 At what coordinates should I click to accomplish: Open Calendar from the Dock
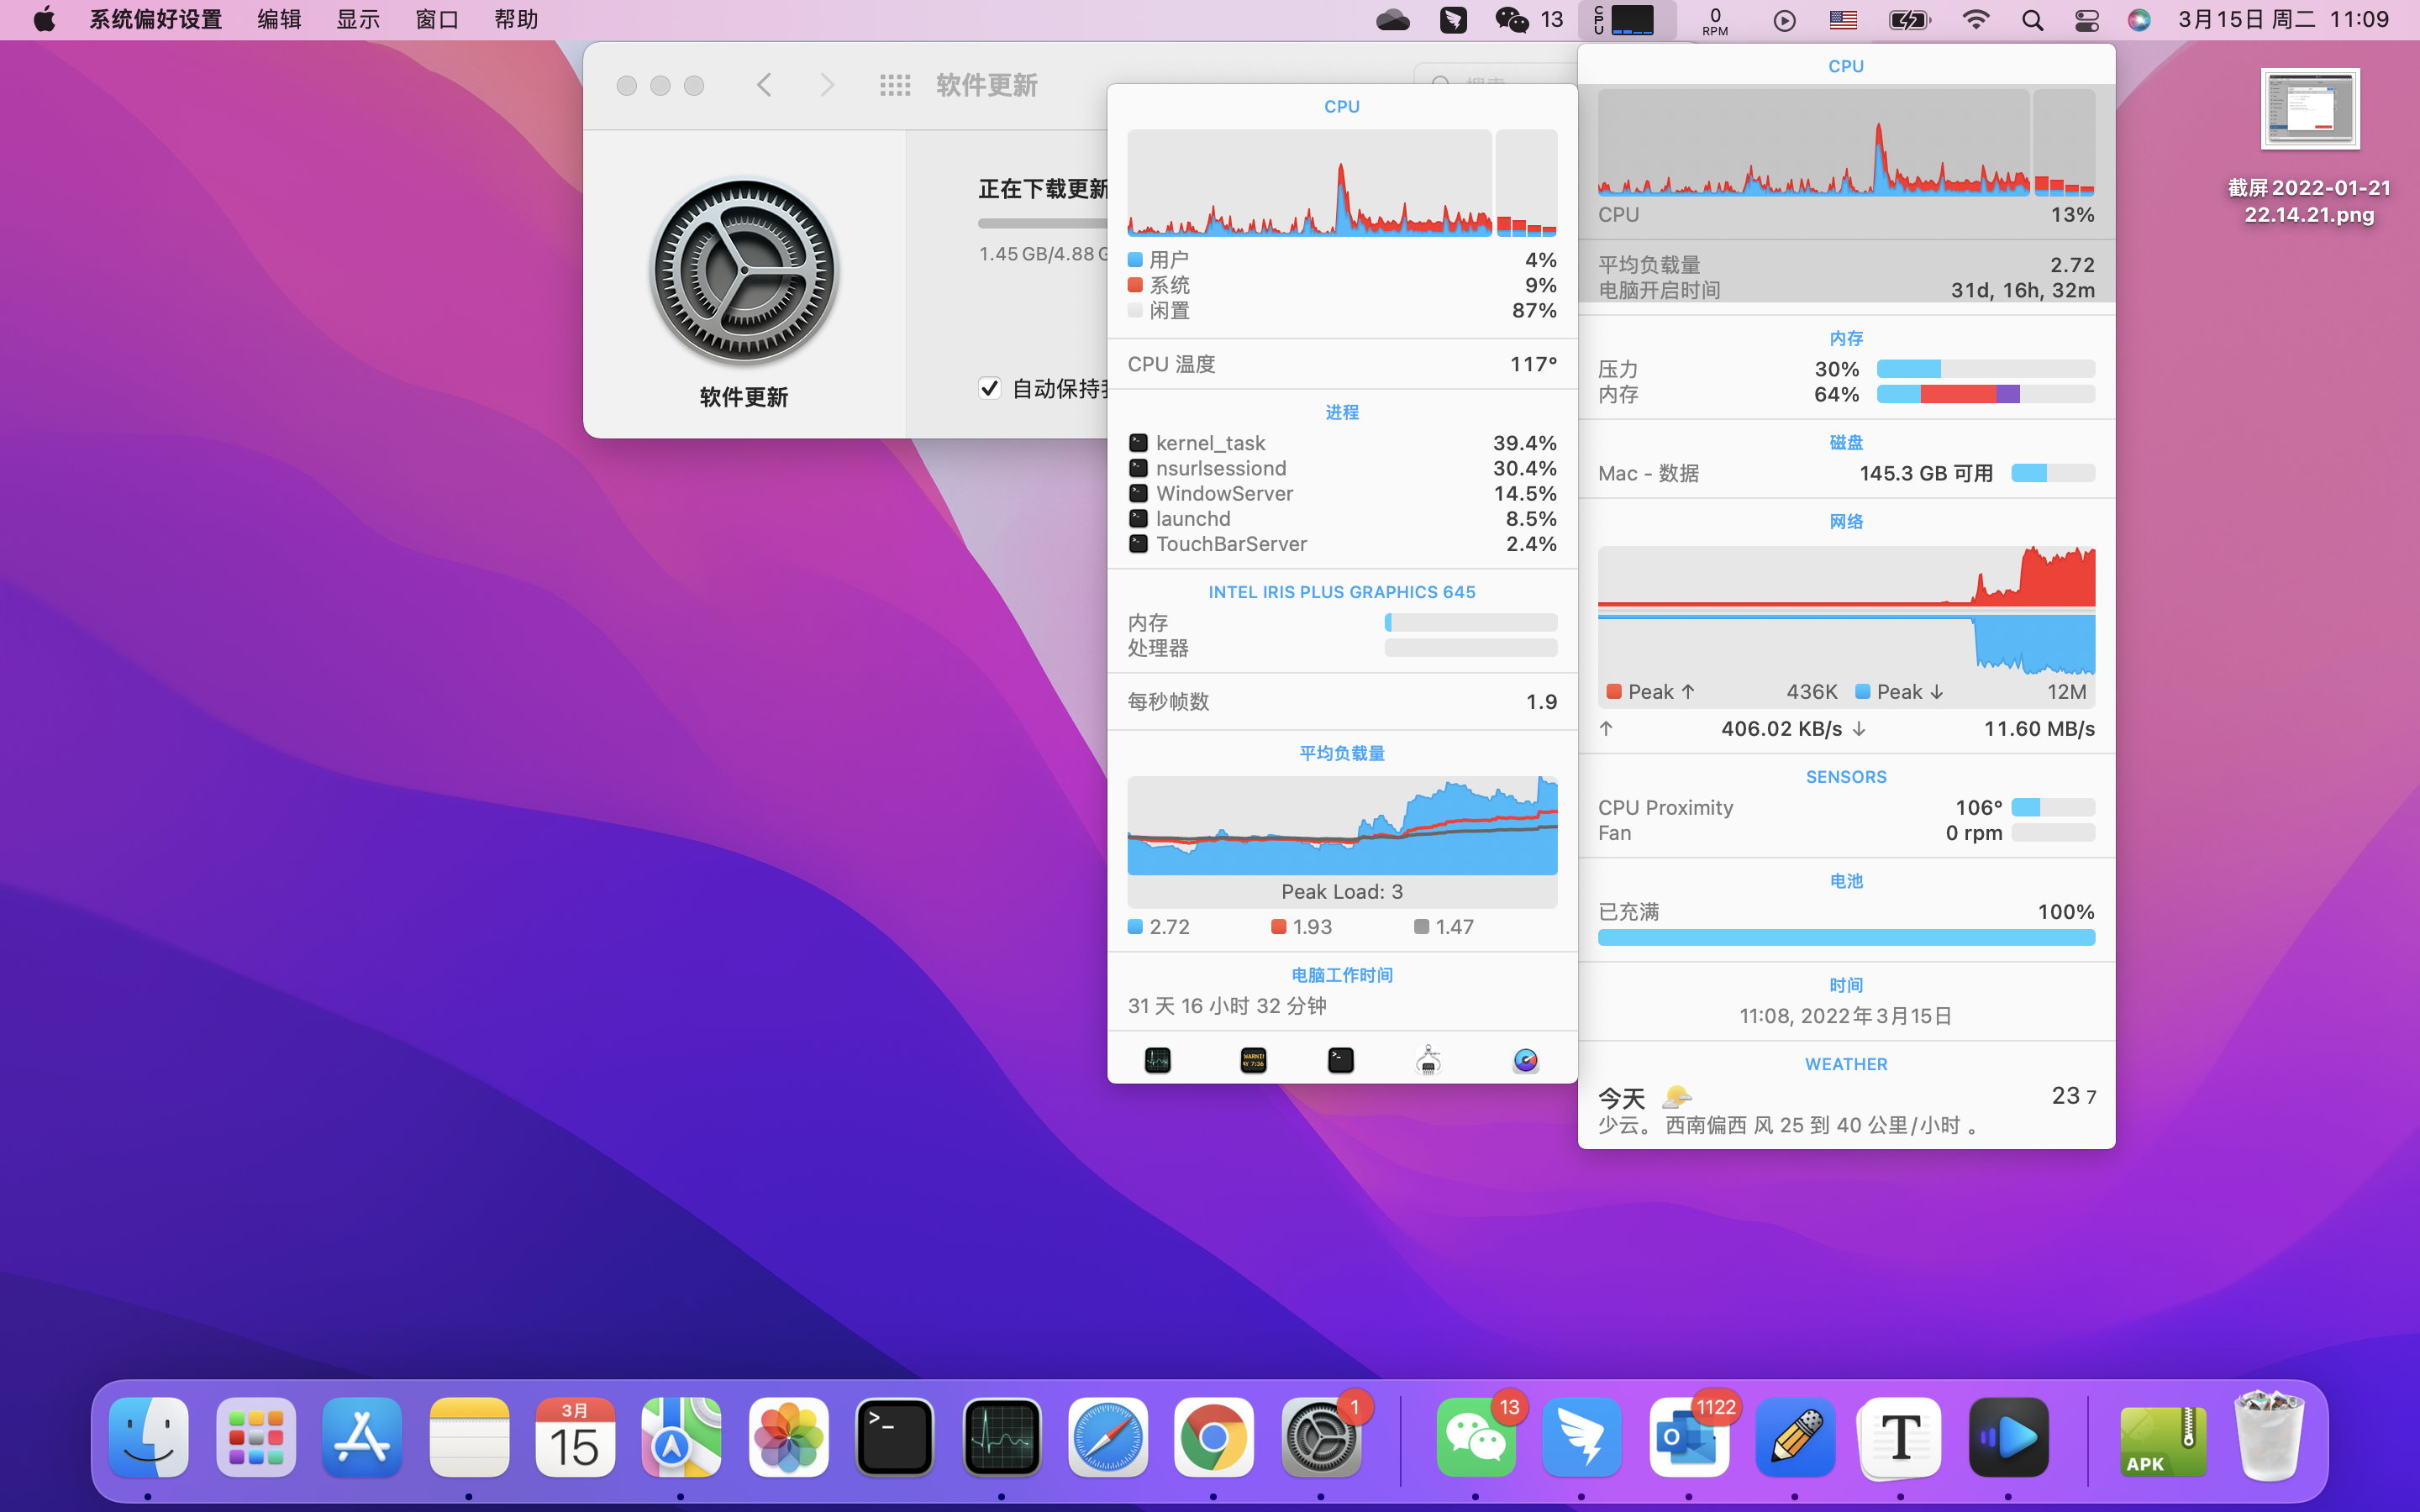tap(575, 1437)
